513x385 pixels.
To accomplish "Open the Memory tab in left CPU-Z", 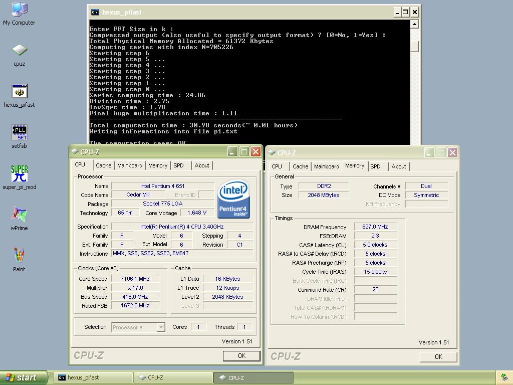I will pos(158,165).
